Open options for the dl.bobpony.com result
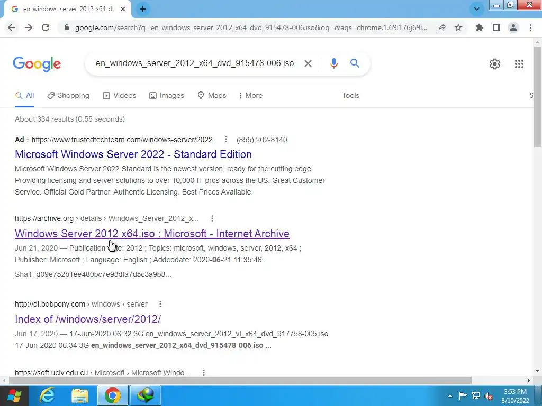 [160, 304]
